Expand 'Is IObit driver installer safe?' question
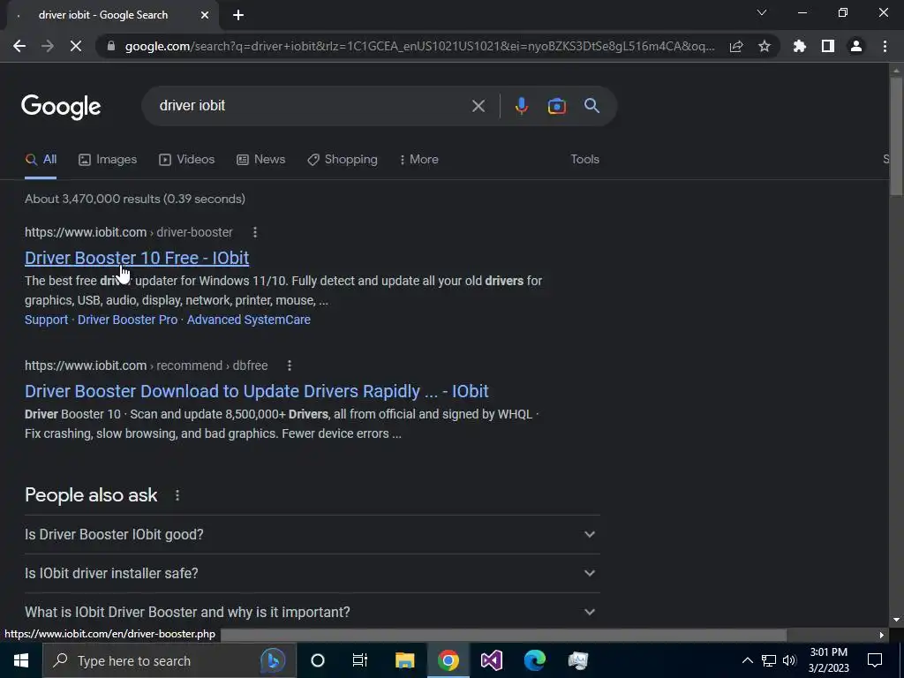 [x=312, y=573]
